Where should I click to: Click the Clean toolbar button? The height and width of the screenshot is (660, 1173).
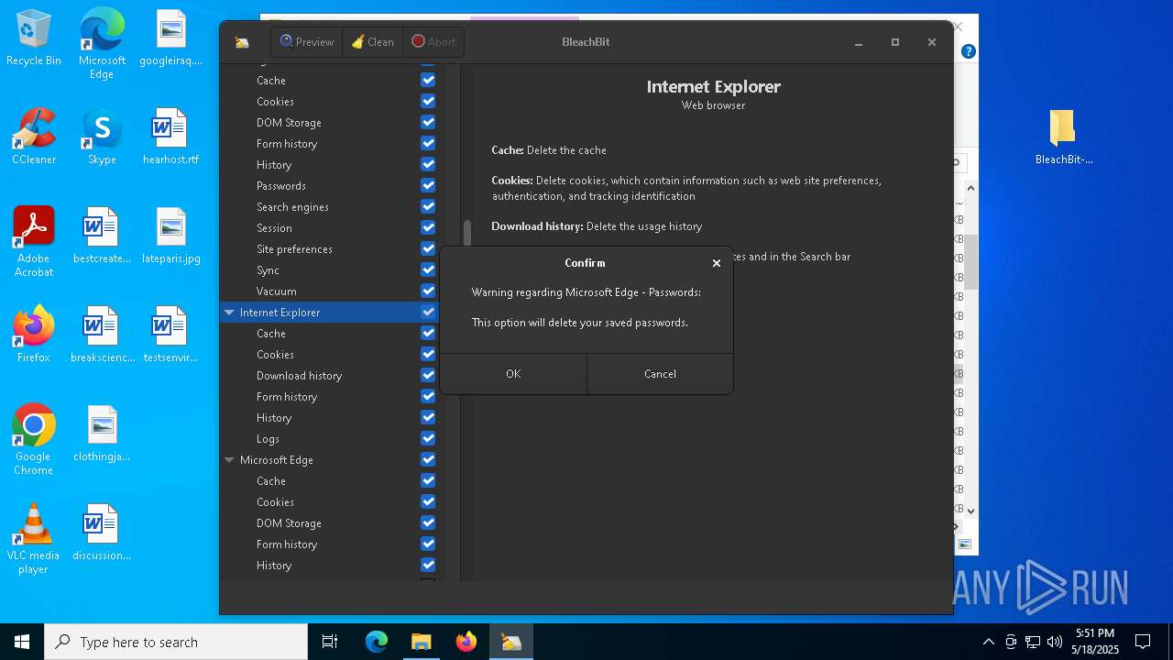[x=372, y=42]
